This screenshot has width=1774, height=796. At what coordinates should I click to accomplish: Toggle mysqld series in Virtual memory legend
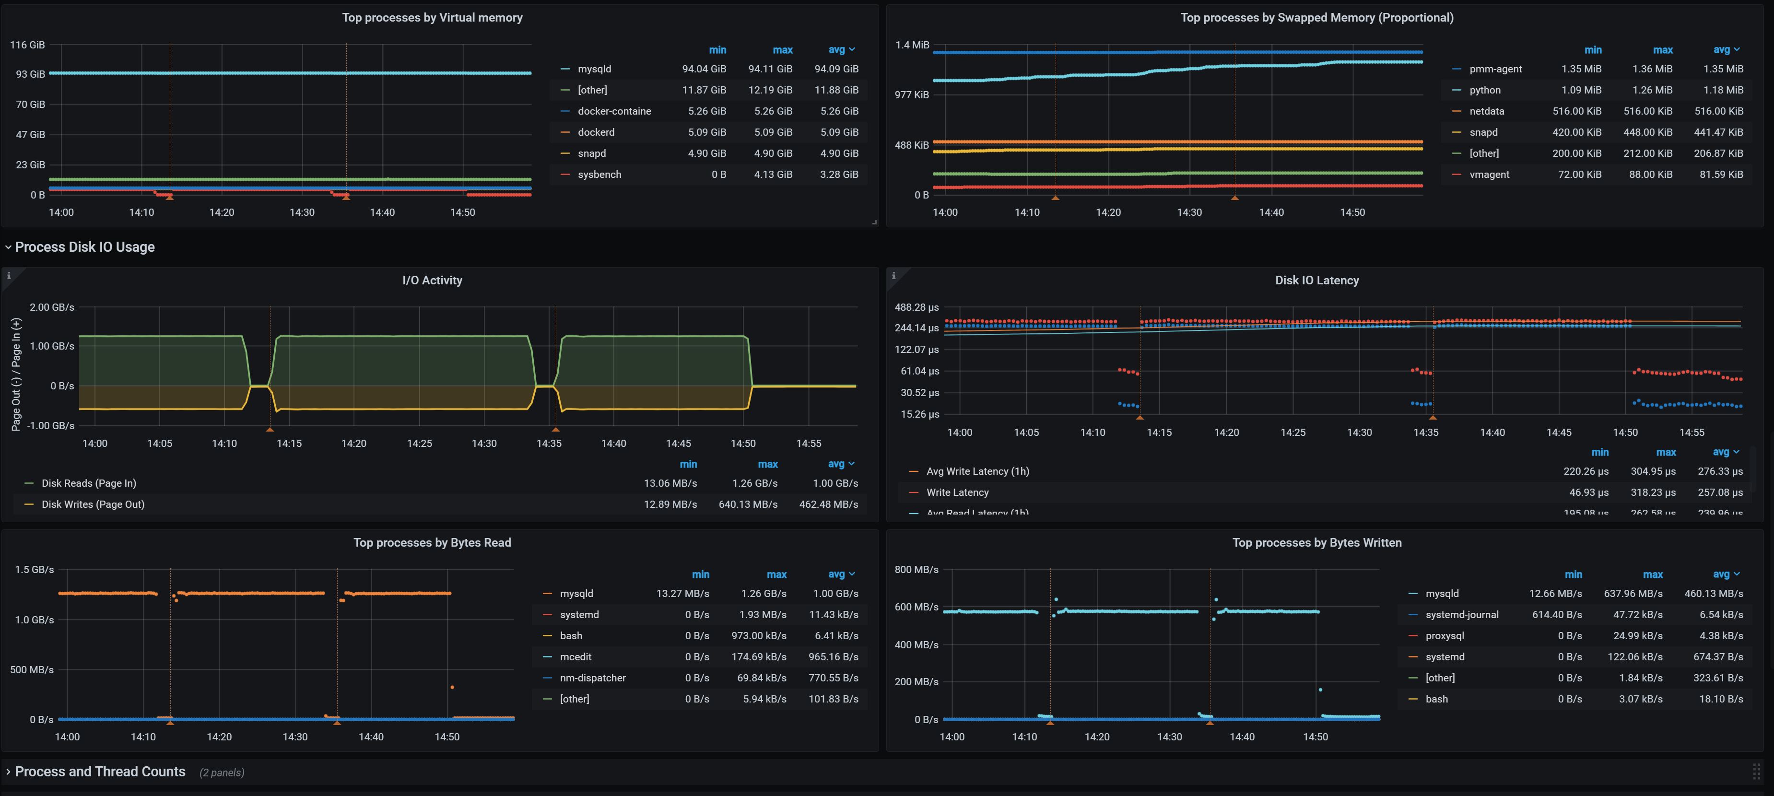pyautogui.click(x=594, y=69)
